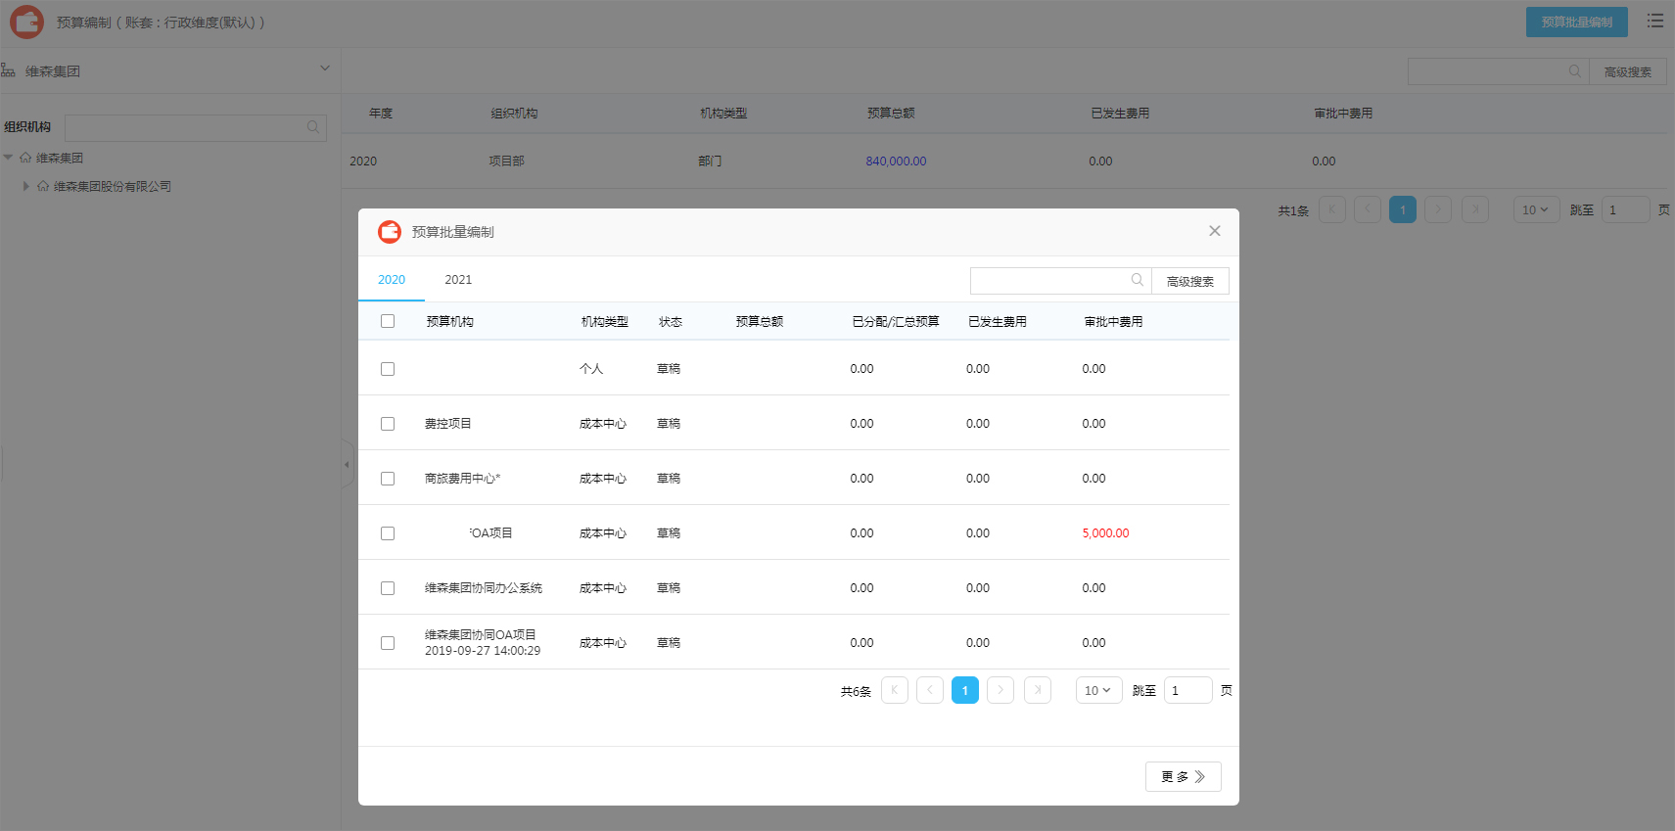Open page size dropdown in dialog
Viewport: 1675px width, 831px height.
click(x=1098, y=690)
